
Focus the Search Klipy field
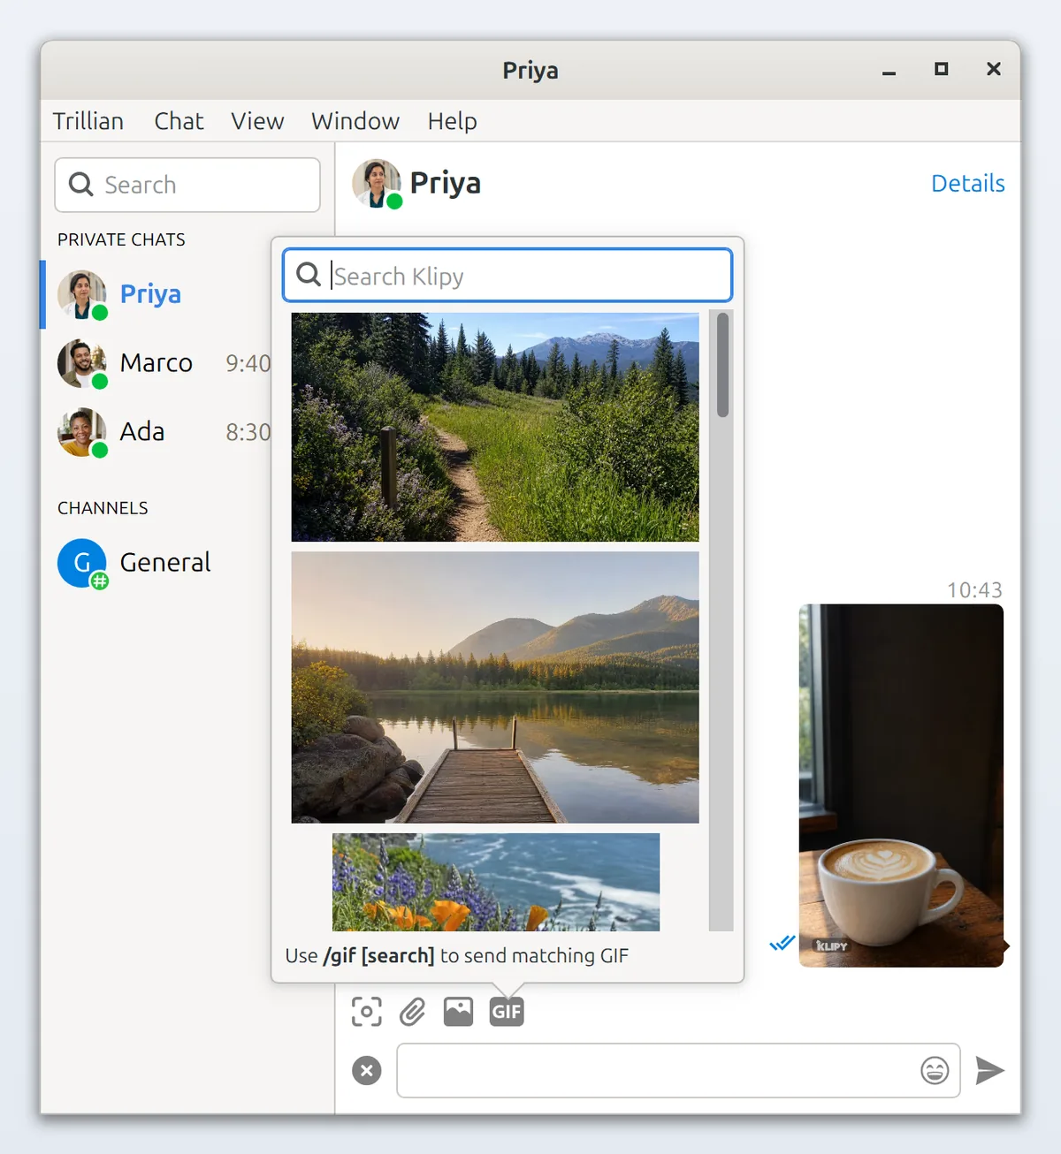[x=508, y=275]
